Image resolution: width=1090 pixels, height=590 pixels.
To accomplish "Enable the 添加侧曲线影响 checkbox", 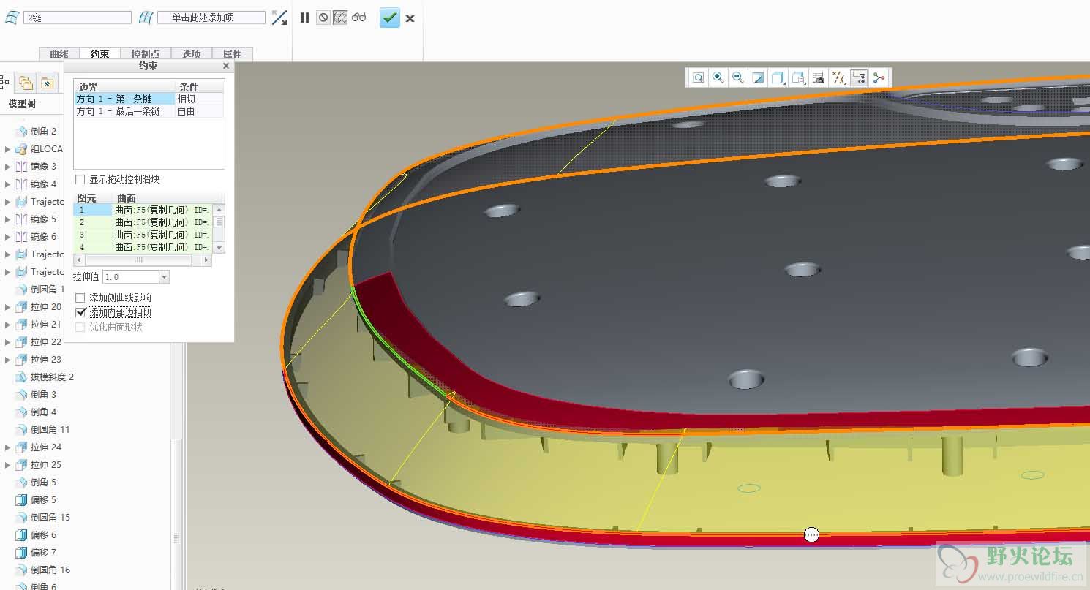I will point(80,298).
